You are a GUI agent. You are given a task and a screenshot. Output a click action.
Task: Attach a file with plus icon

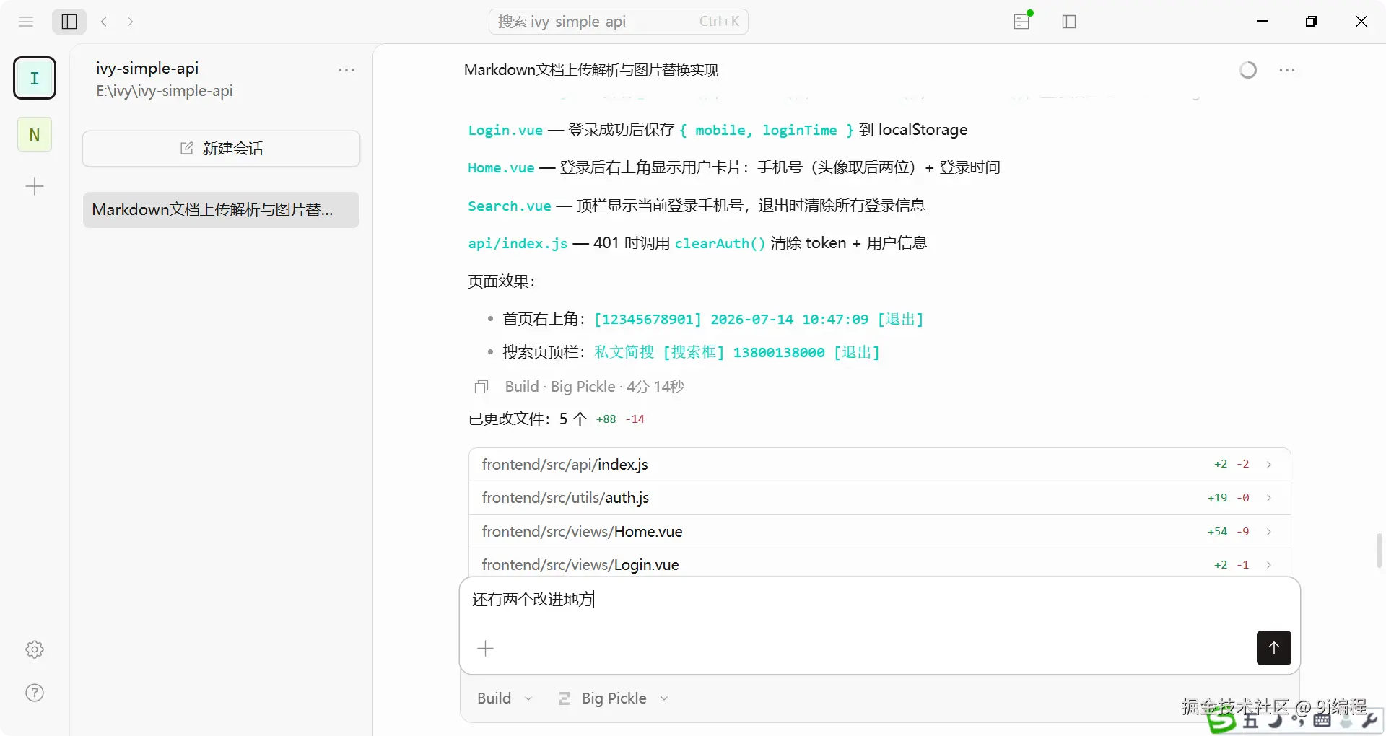pos(486,648)
